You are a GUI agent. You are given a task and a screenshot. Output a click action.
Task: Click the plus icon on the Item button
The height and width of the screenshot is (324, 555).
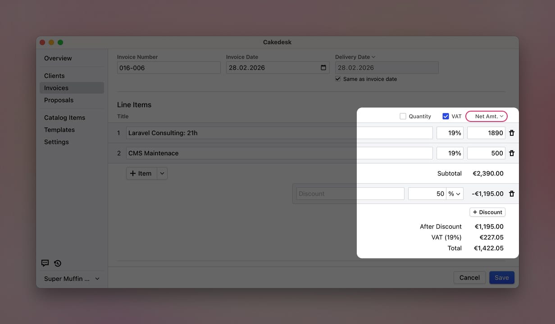pos(132,173)
